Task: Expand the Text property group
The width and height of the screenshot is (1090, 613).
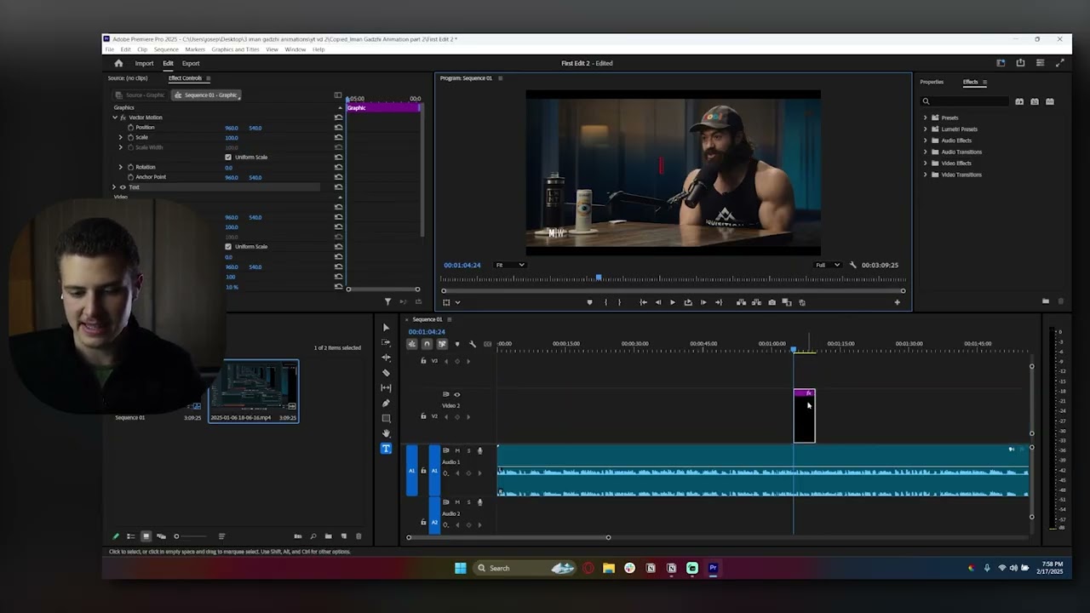Action: [114, 187]
